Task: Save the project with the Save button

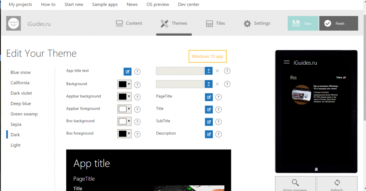Action: pos(303,23)
